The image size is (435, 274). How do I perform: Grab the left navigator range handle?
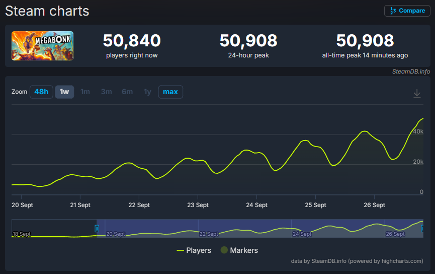[97, 229]
